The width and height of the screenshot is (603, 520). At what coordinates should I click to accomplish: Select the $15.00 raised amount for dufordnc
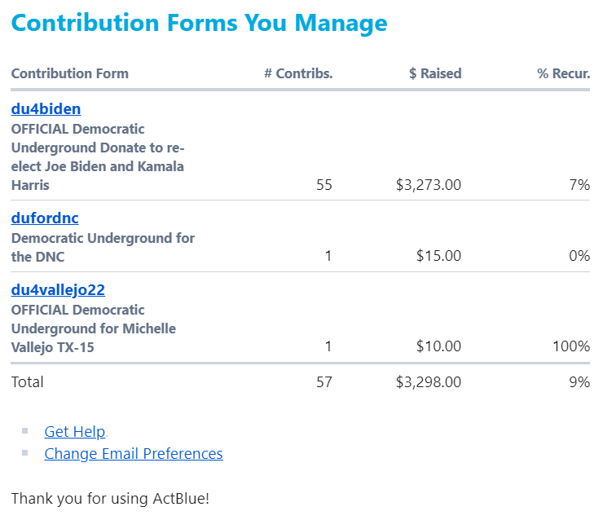tap(438, 256)
